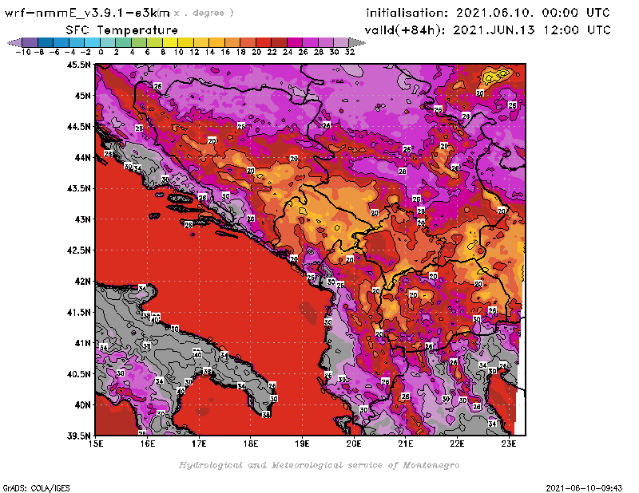Click the 'Hydrological and Meteorological service of Montenegro' caption

pyautogui.click(x=319, y=465)
